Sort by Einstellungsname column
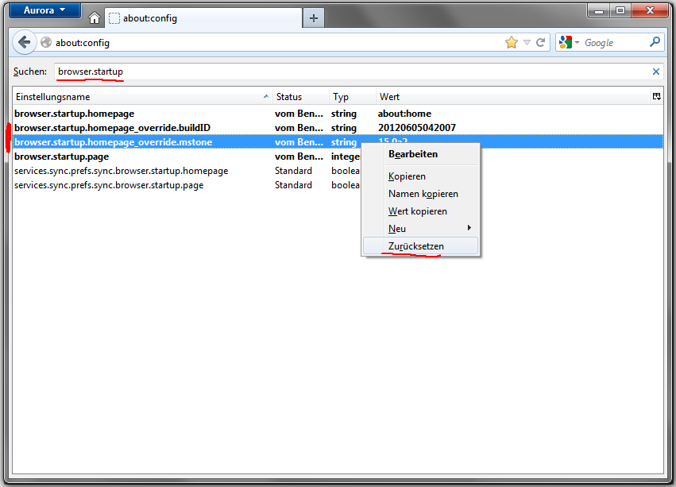The height and width of the screenshot is (487, 676). 142,97
